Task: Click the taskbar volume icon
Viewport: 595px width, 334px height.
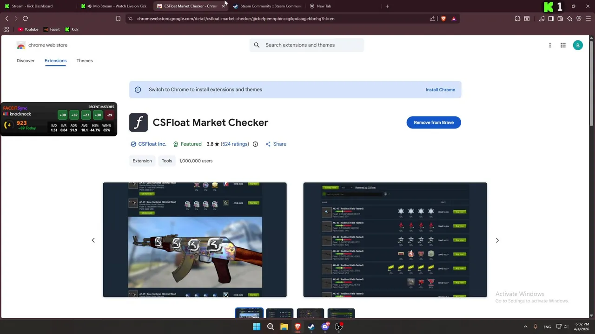Action: [x=566, y=327]
